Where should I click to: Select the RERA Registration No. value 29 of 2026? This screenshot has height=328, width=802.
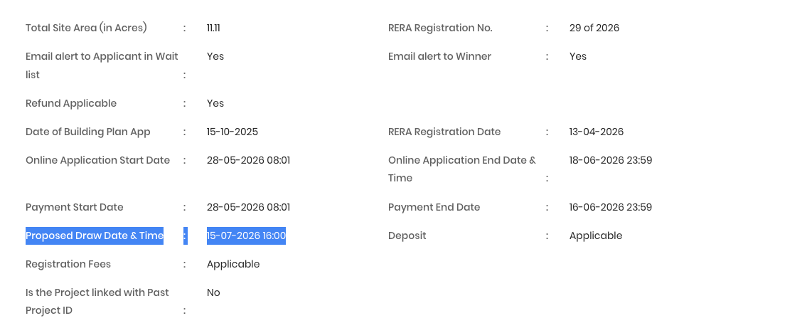(594, 28)
